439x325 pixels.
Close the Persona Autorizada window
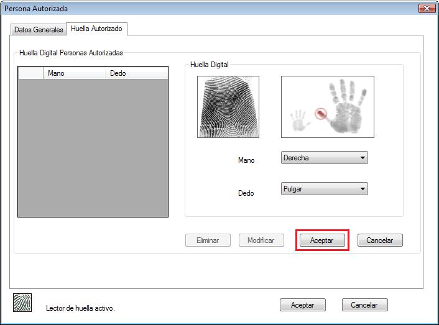(x=427, y=9)
